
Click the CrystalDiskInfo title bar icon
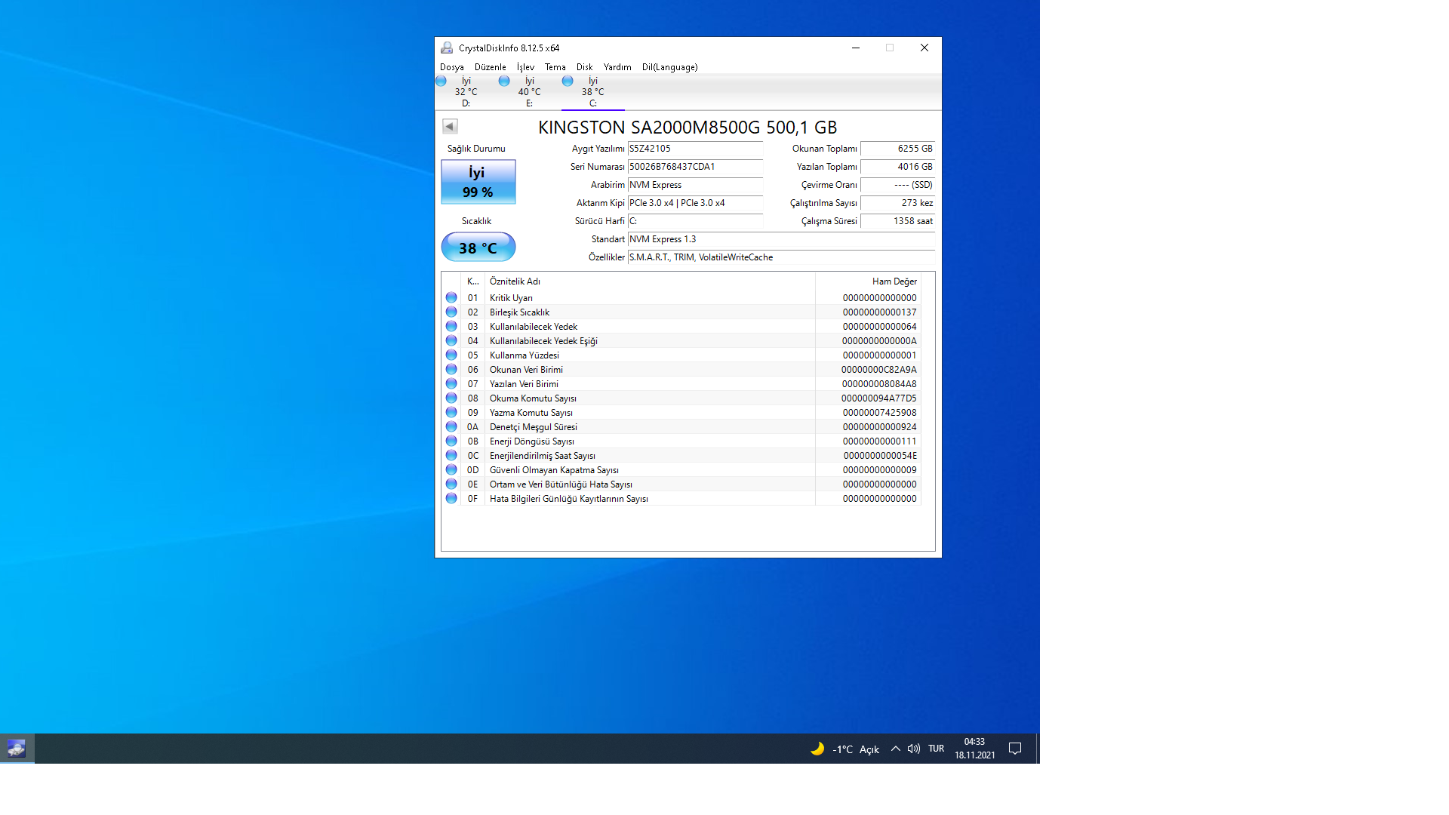point(447,48)
